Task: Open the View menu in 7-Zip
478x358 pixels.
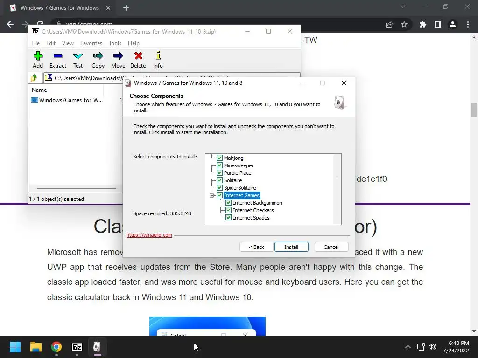Action: click(x=68, y=43)
